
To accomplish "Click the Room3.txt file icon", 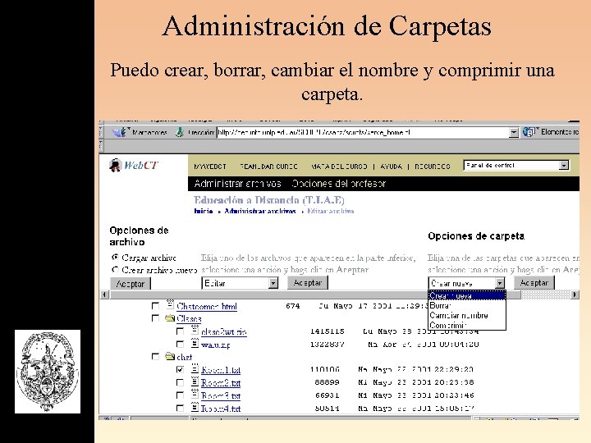I will [x=195, y=395].
